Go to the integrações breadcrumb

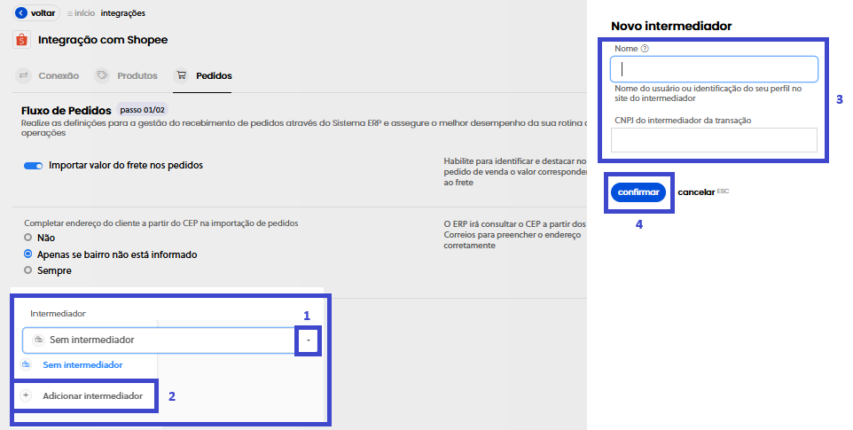pyautogui.click(x=123, y=13)
